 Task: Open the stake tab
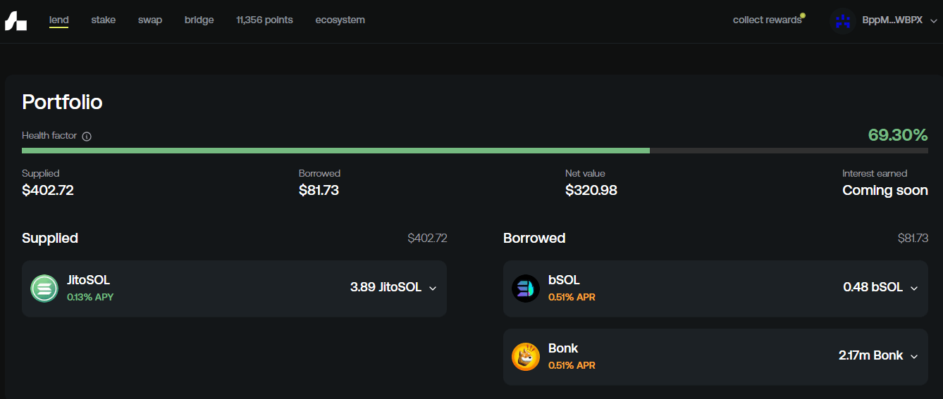[x=104, y=20]
